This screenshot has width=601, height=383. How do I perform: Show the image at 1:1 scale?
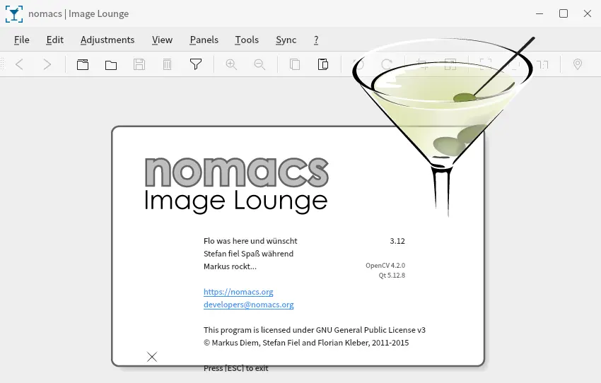coord(542,65)
